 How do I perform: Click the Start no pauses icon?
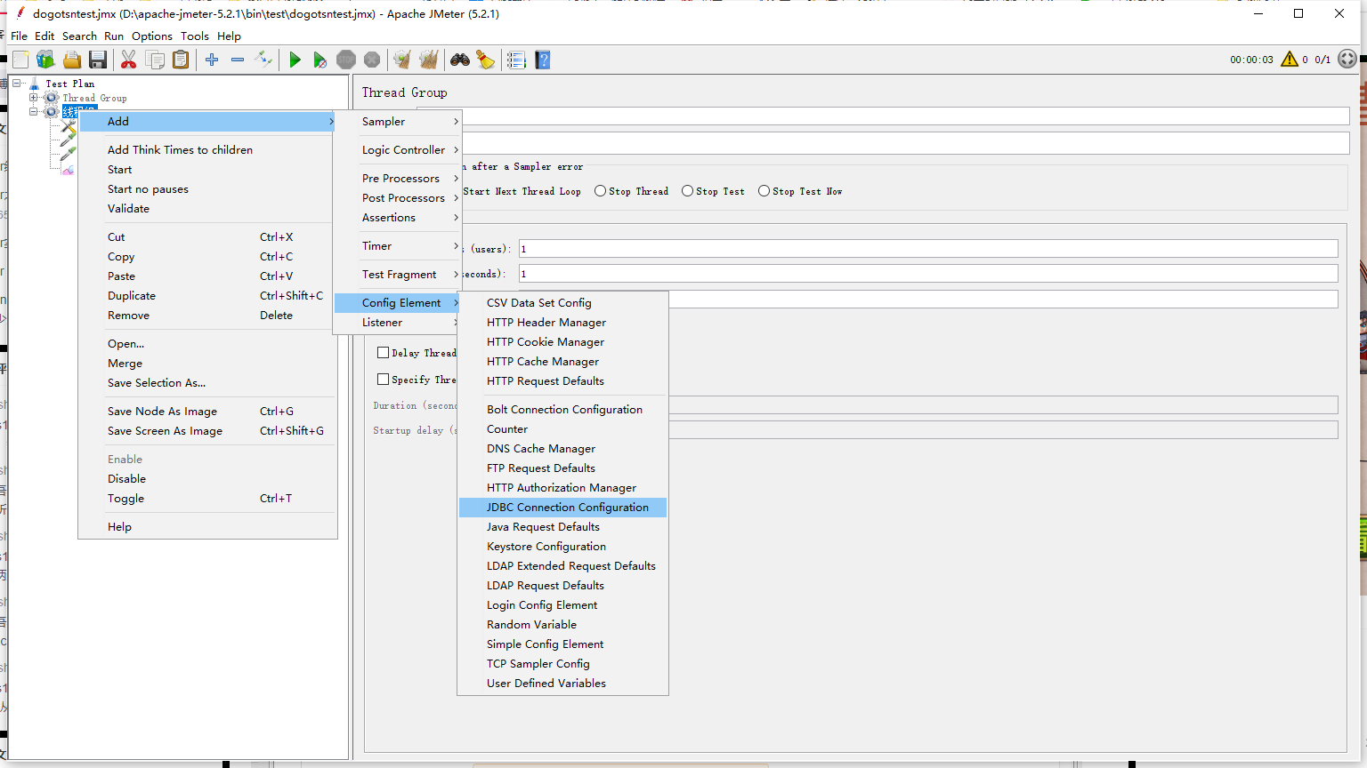coord(320,60)
